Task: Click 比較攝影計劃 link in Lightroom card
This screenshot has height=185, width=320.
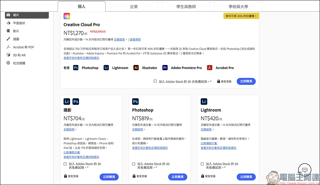Action: point(209,144)
